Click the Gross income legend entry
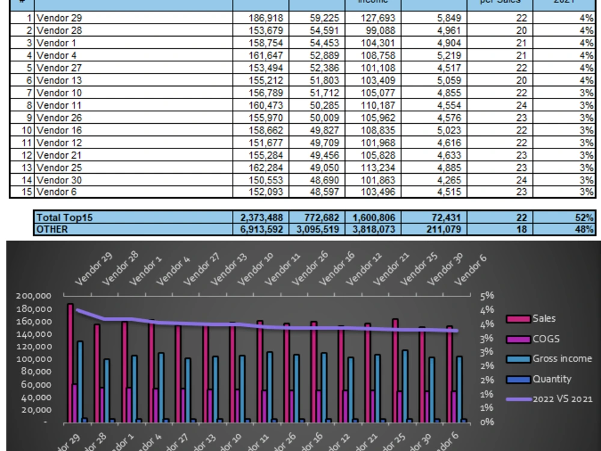Viewport: 601px width, 451px height. (549, 359)
